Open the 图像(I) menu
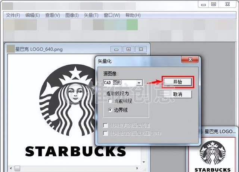 72,15
